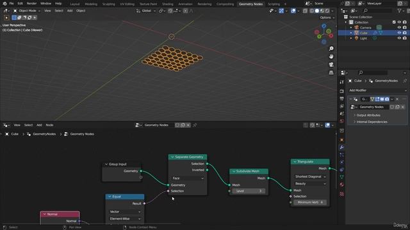Select the Select Box tool icon
This screenshot has height=230, width=410.
point(6,18)
